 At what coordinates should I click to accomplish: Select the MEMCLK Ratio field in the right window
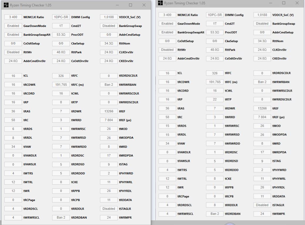pyautogui.click(x=167, y=15)
